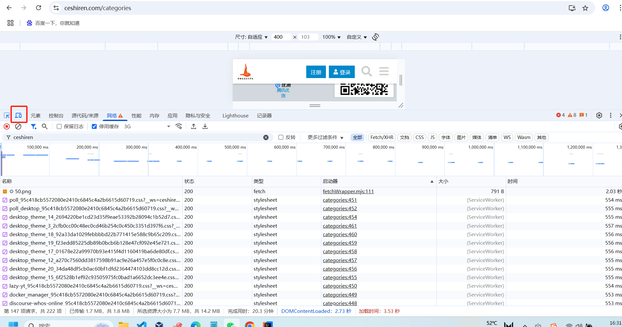Filter by CSS requests

tap(419, 137)
